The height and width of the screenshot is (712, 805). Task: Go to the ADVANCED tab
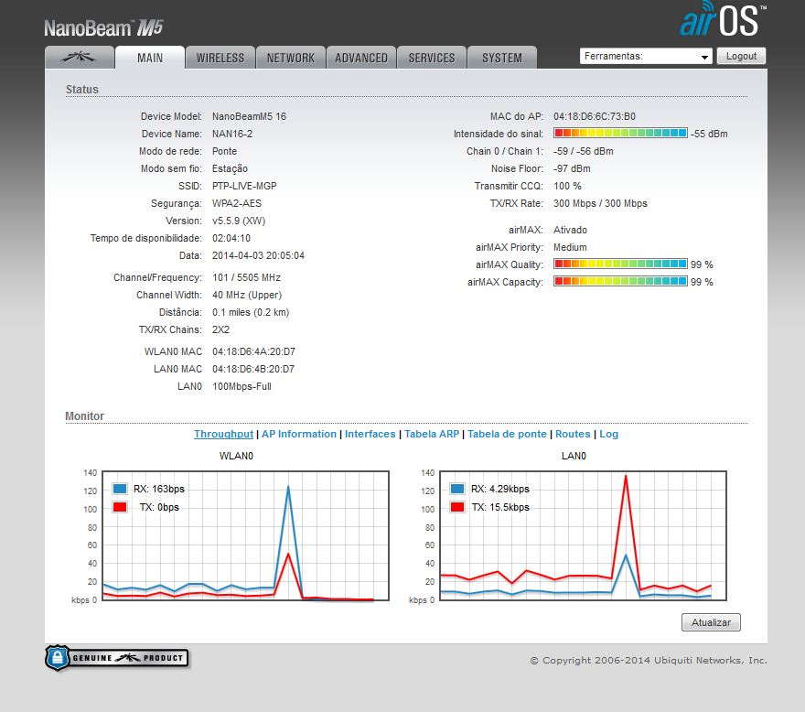361,58
